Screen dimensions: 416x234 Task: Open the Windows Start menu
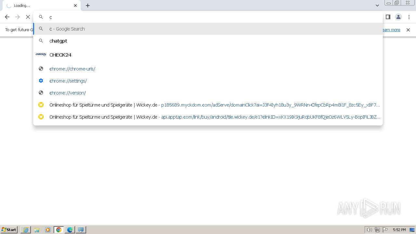9,229
